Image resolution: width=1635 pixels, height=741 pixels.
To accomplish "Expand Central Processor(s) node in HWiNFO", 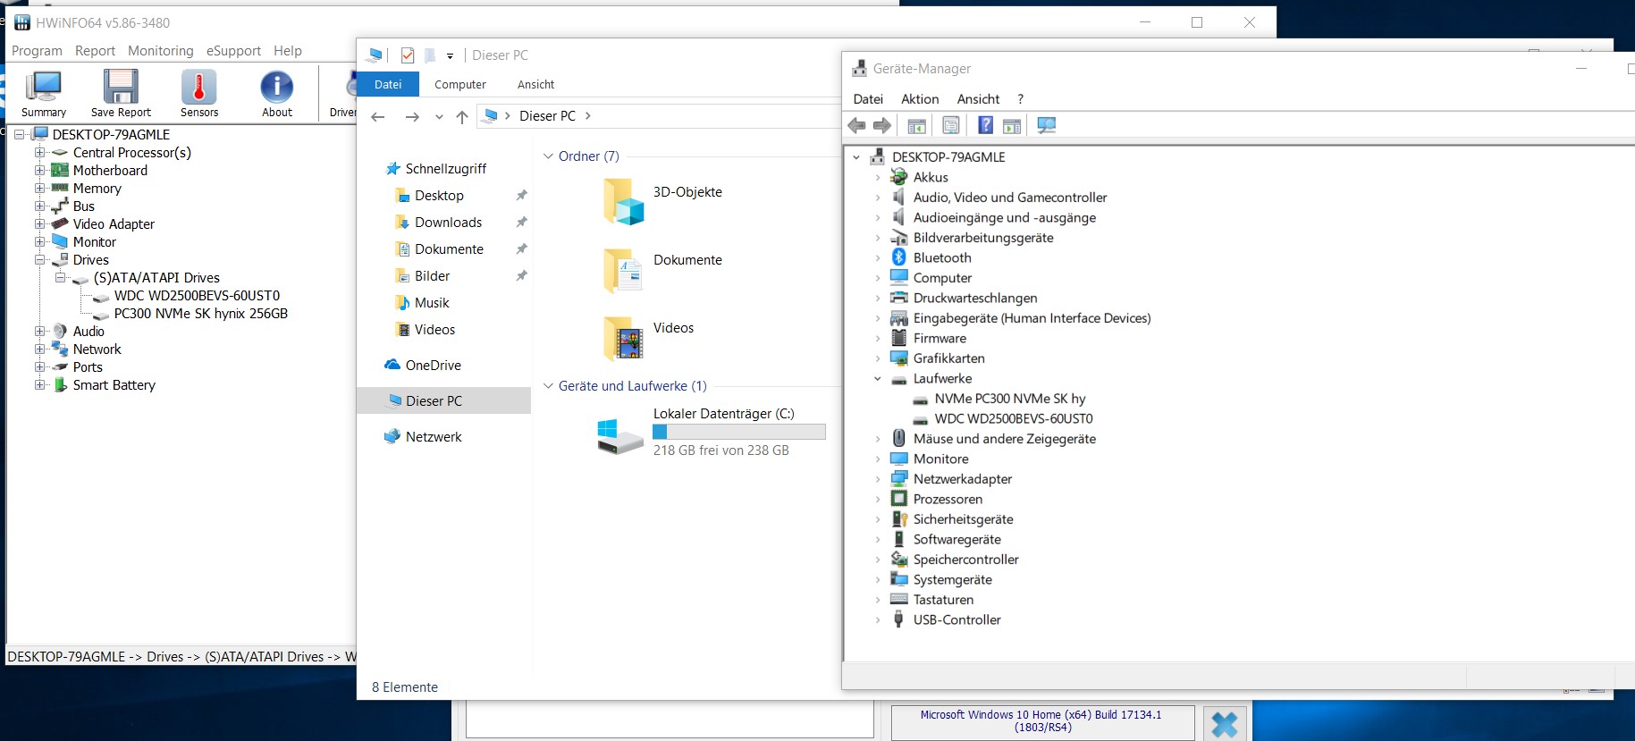I will click(x=40, y=152).
